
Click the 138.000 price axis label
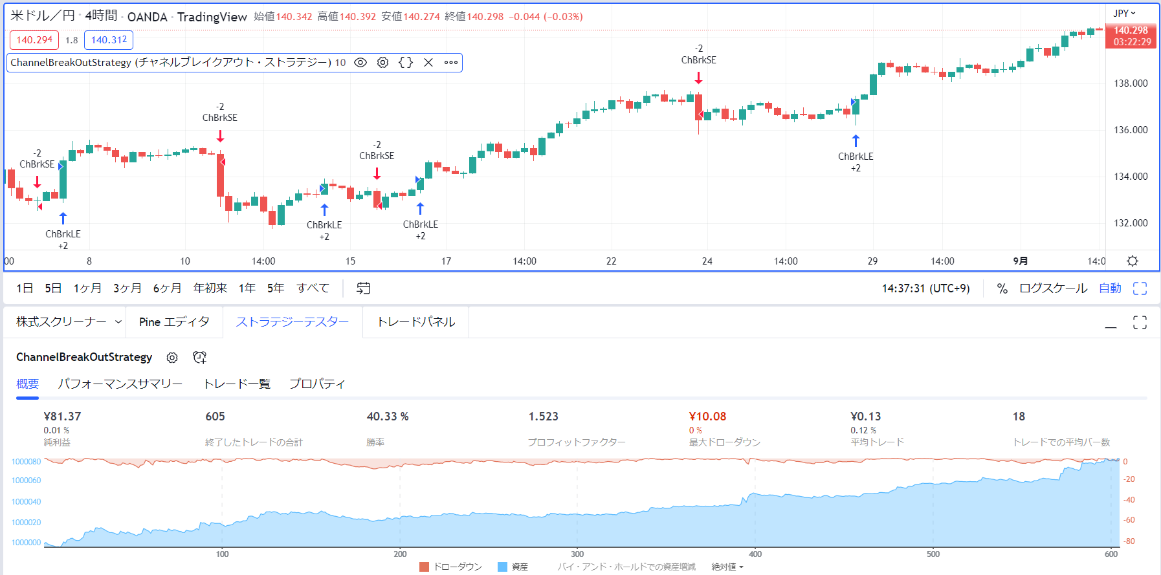click(x=1131, y=83)
